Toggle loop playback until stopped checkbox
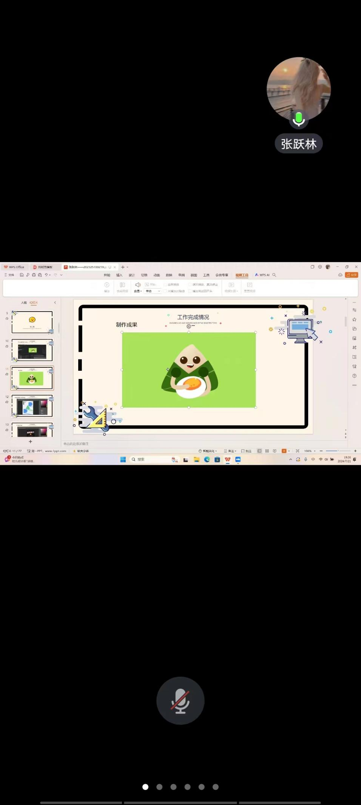The image size is (361, 805). [190, 285]
